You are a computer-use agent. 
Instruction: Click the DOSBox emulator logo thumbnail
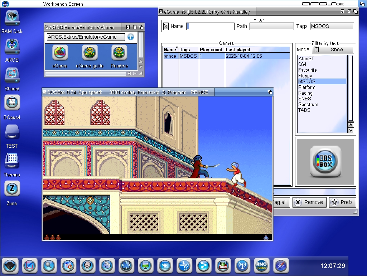pyautogui.click(x=325, y=162)
